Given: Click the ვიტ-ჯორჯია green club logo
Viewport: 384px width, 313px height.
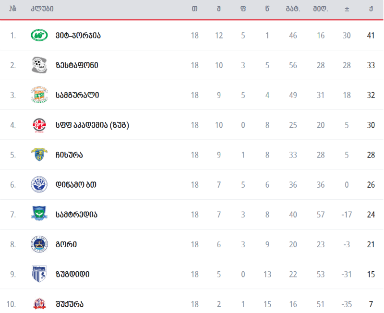Looking at the screenshot, I should pos(39,35).
